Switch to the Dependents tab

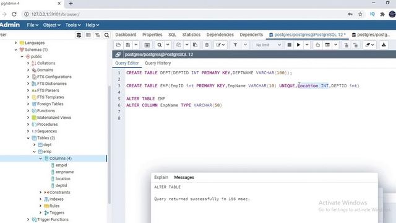click(x=251, y=35)
